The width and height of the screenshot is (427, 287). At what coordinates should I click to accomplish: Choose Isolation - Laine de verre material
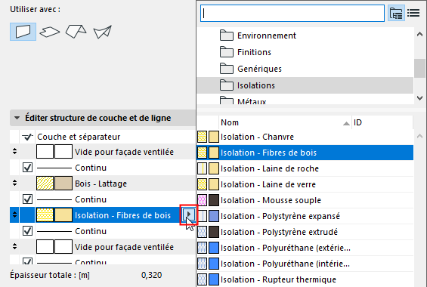coord(305,184)
